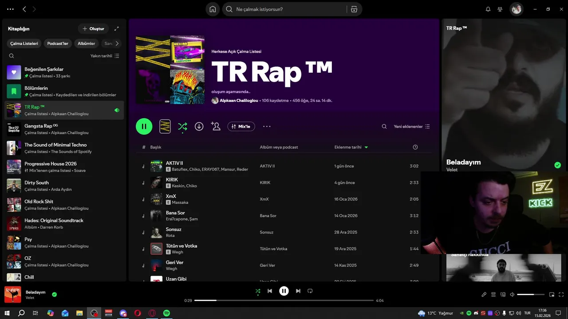Image resolution: width=568 pixels, height=319 pixels.
Task: Show more library filter chips with the arrow
Action: (x=117, y=43)
